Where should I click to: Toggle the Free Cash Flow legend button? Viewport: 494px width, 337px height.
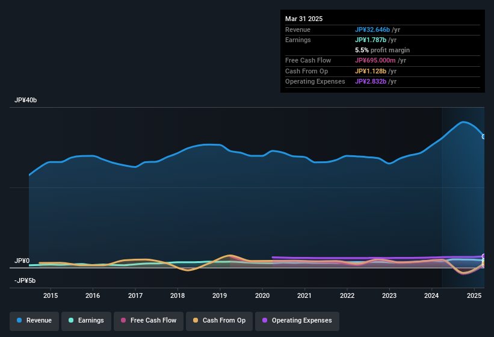point(149,321)
